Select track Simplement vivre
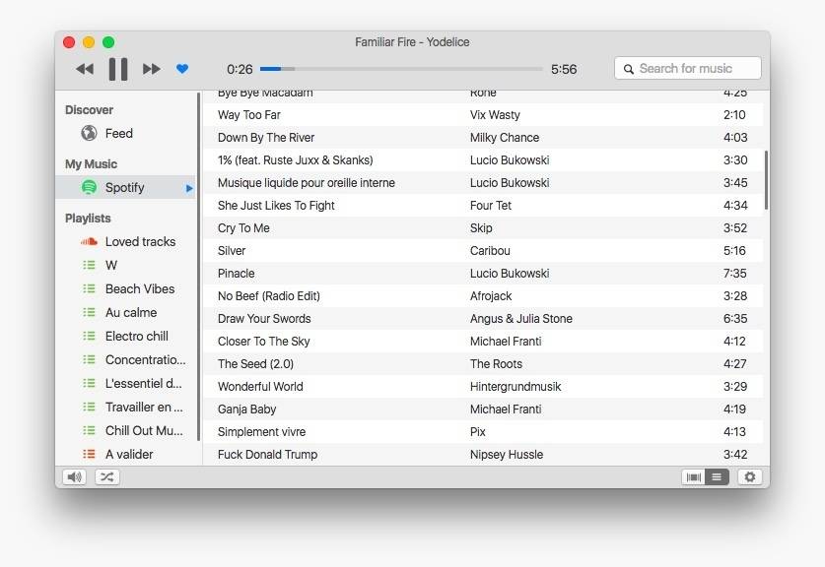This screenshot has width=825, height=567. click(483, 431)
